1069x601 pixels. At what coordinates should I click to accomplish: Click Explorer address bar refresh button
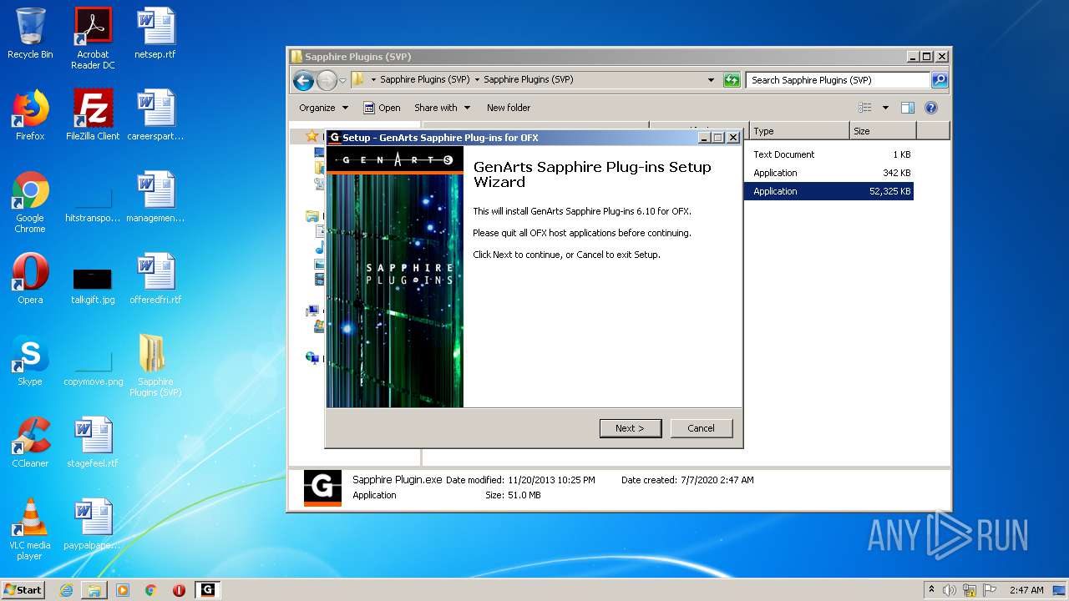tap(732, 80)
